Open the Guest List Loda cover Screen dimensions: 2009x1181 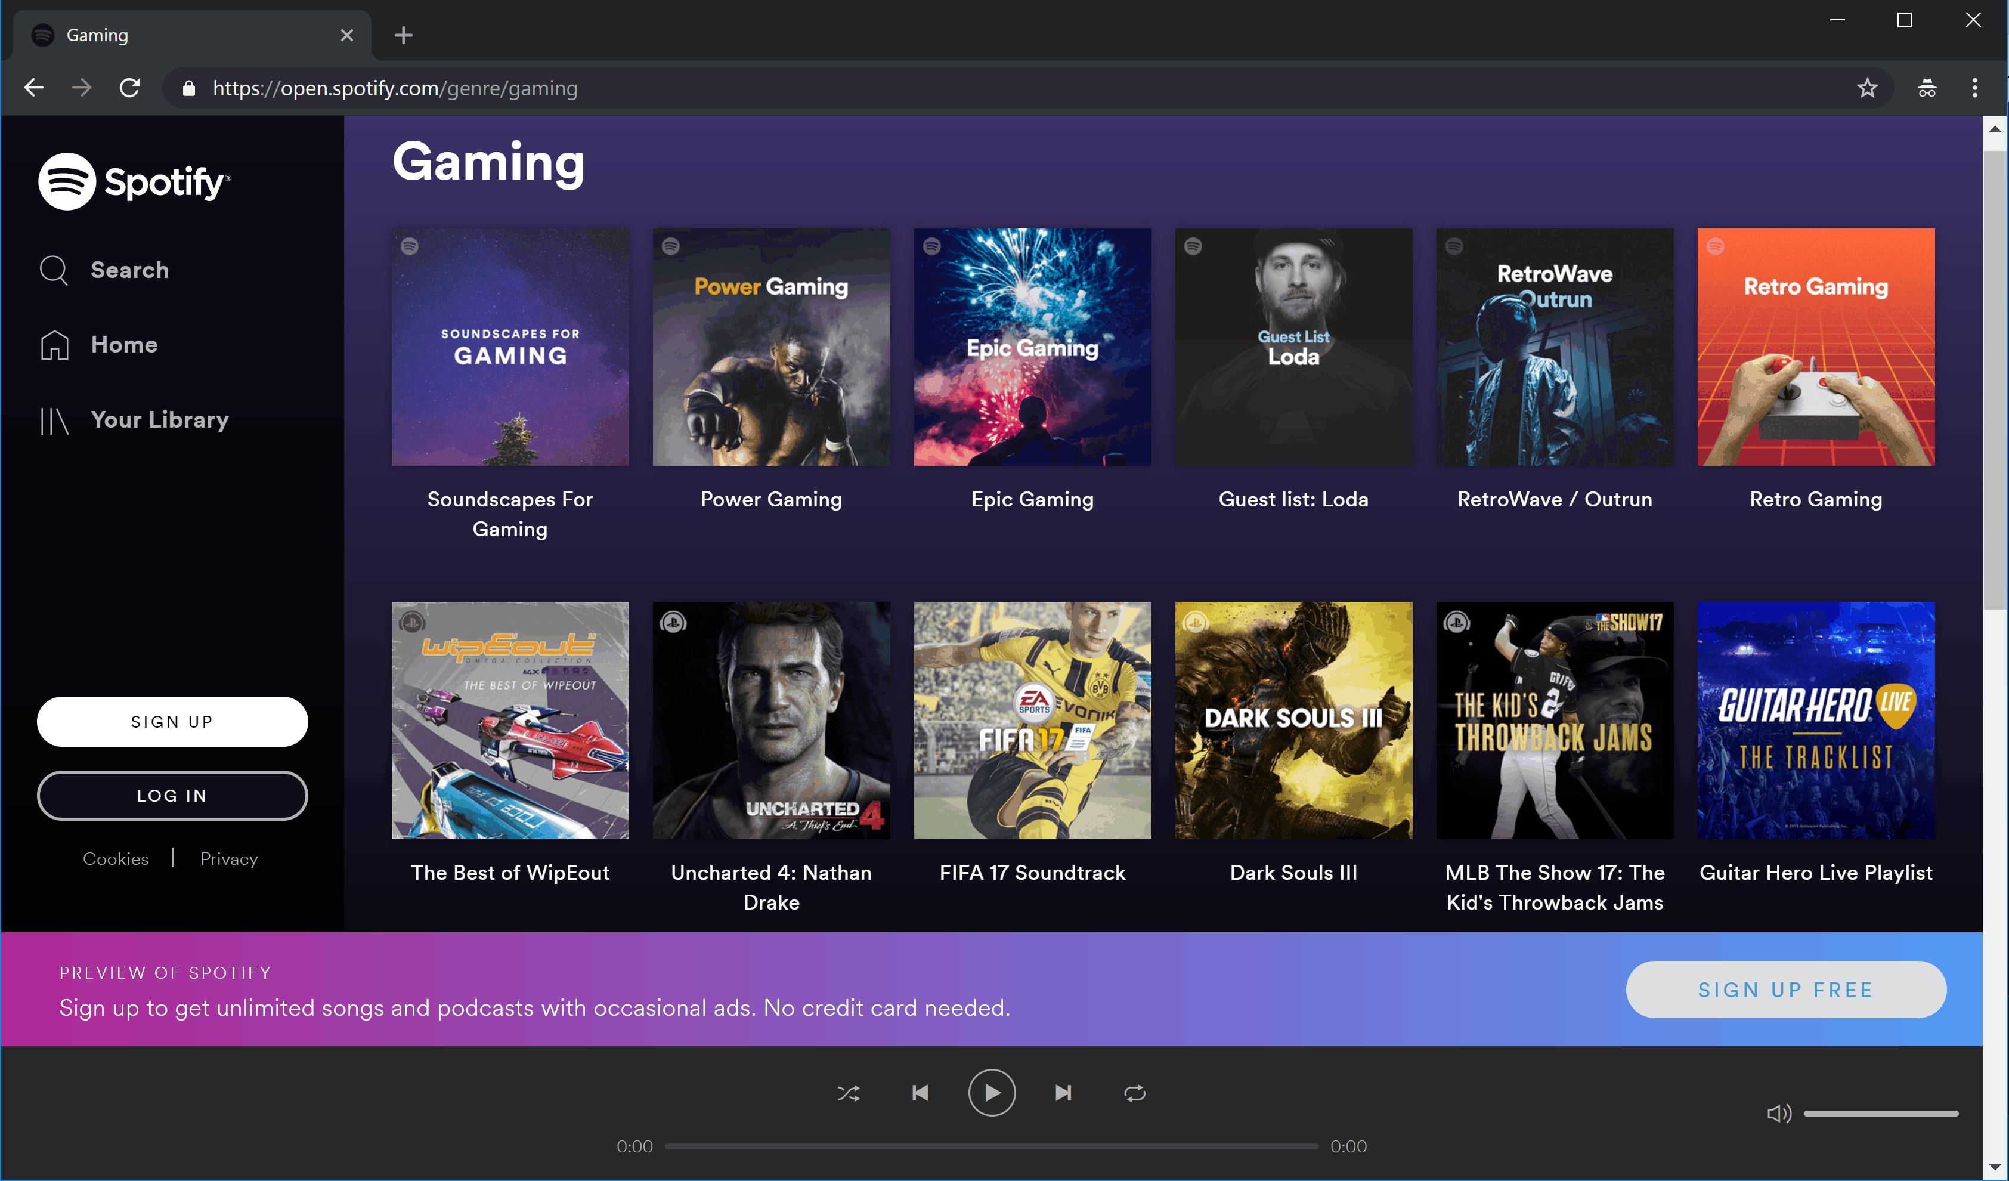[x=1294, y=347]
